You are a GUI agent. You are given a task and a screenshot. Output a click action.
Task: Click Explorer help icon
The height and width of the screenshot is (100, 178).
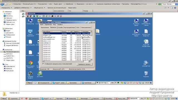point(175,8)
